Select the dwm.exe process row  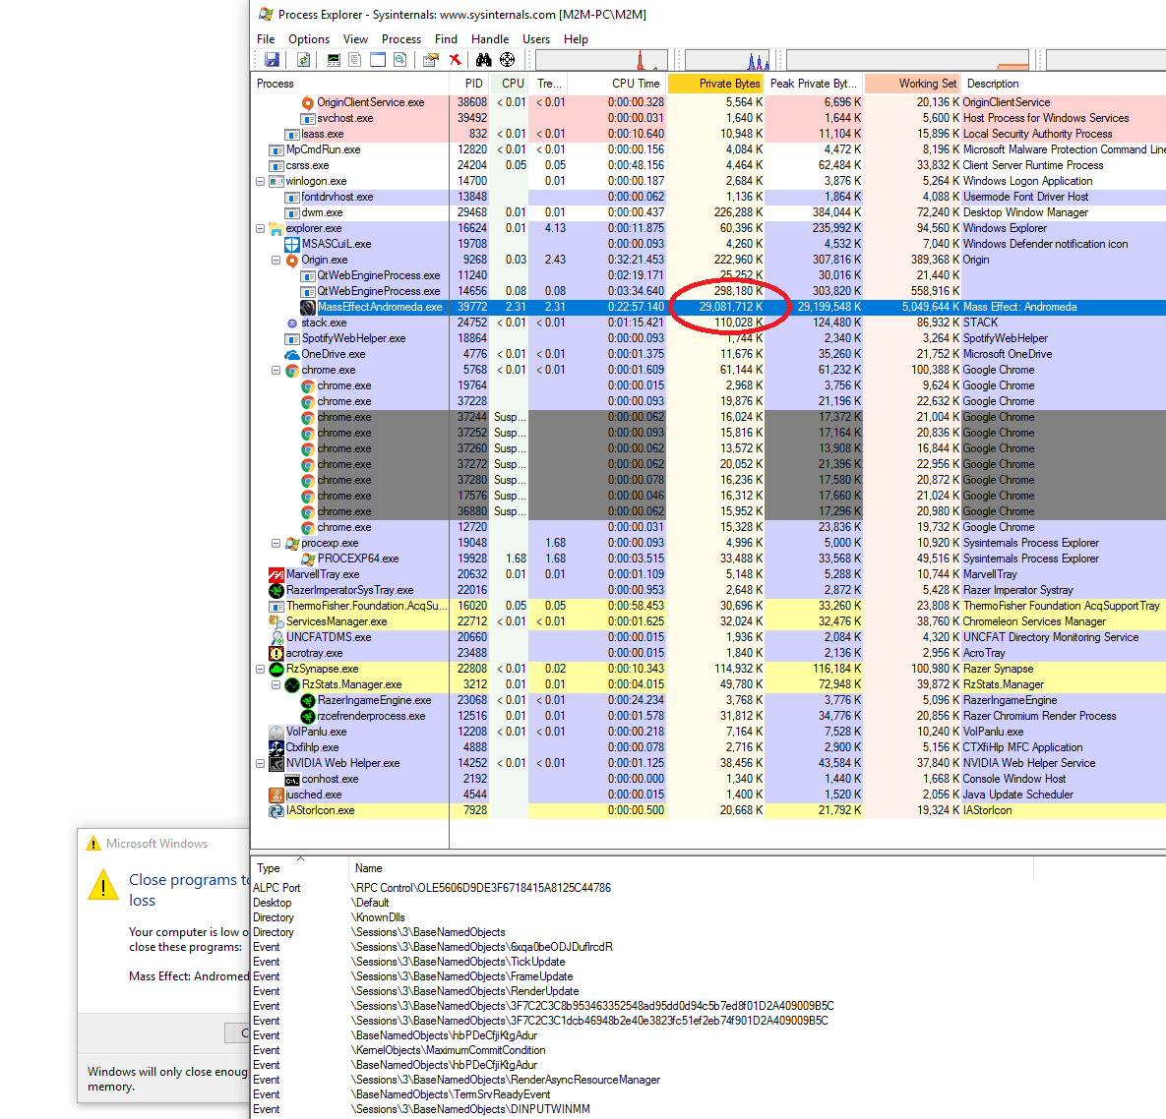point(708,213)
